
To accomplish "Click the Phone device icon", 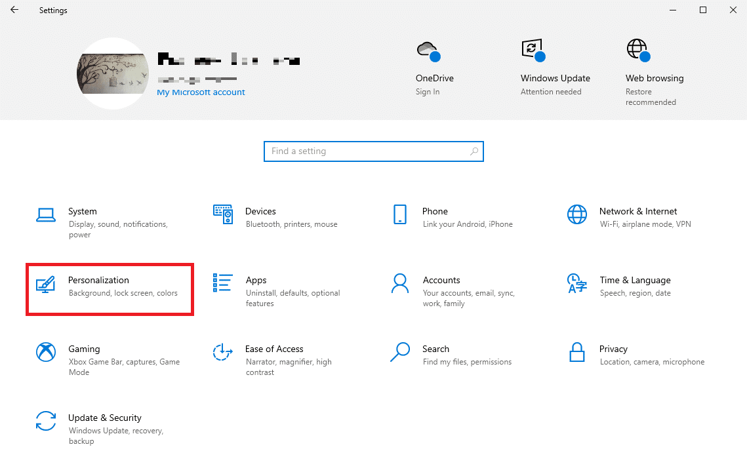I will point(400,214).
